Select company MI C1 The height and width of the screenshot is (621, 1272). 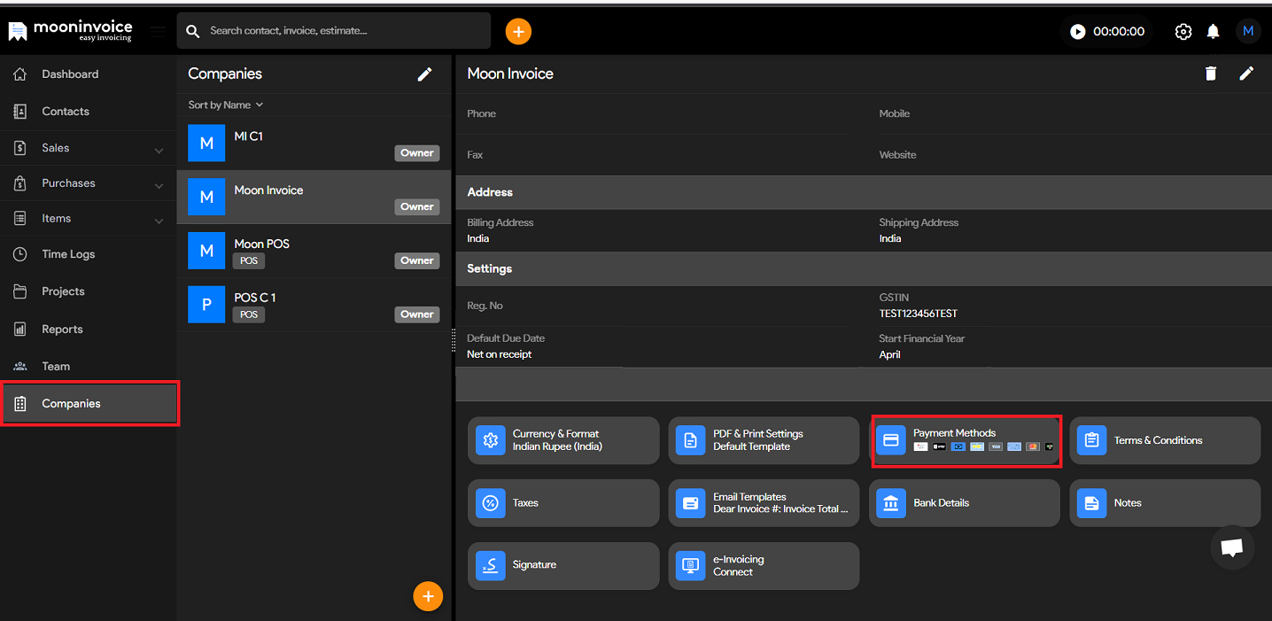(x=314, y=144)
